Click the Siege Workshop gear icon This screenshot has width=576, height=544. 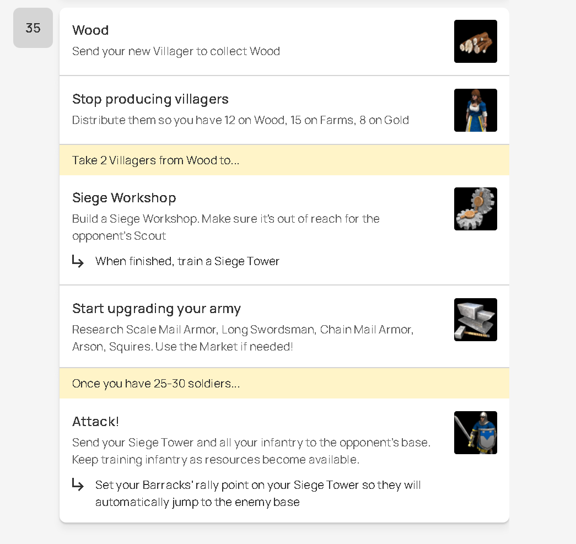(475, 209)
